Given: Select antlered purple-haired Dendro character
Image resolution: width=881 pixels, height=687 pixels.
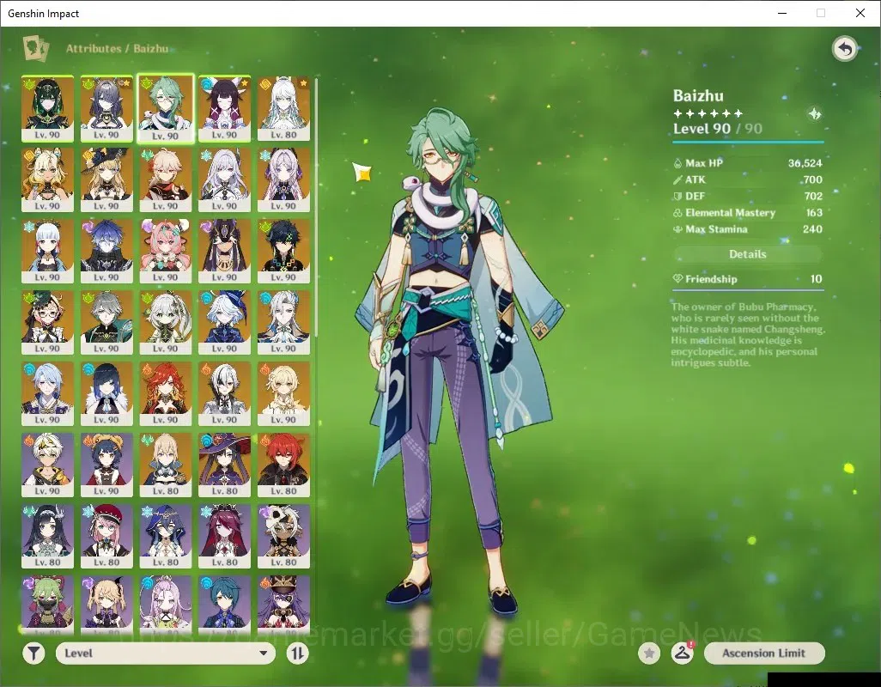Looking at the screenshot, I should click(x=106, y=108).
